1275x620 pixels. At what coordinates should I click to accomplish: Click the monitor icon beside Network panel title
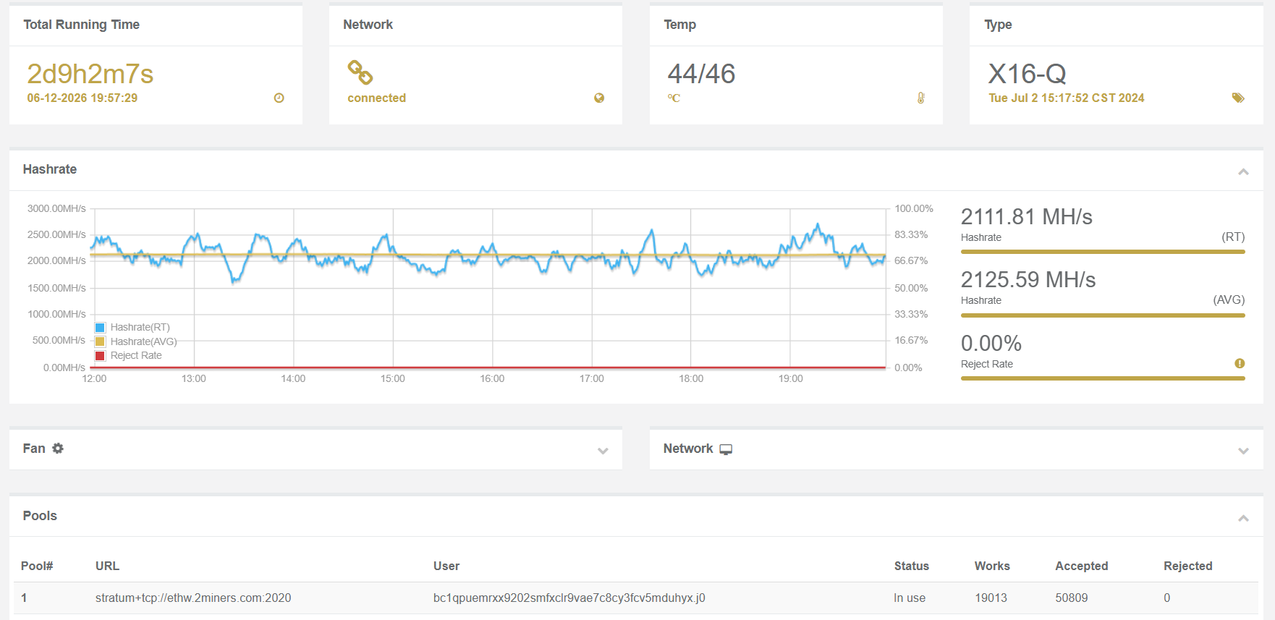pyautogui.click(x=726, y=449)
